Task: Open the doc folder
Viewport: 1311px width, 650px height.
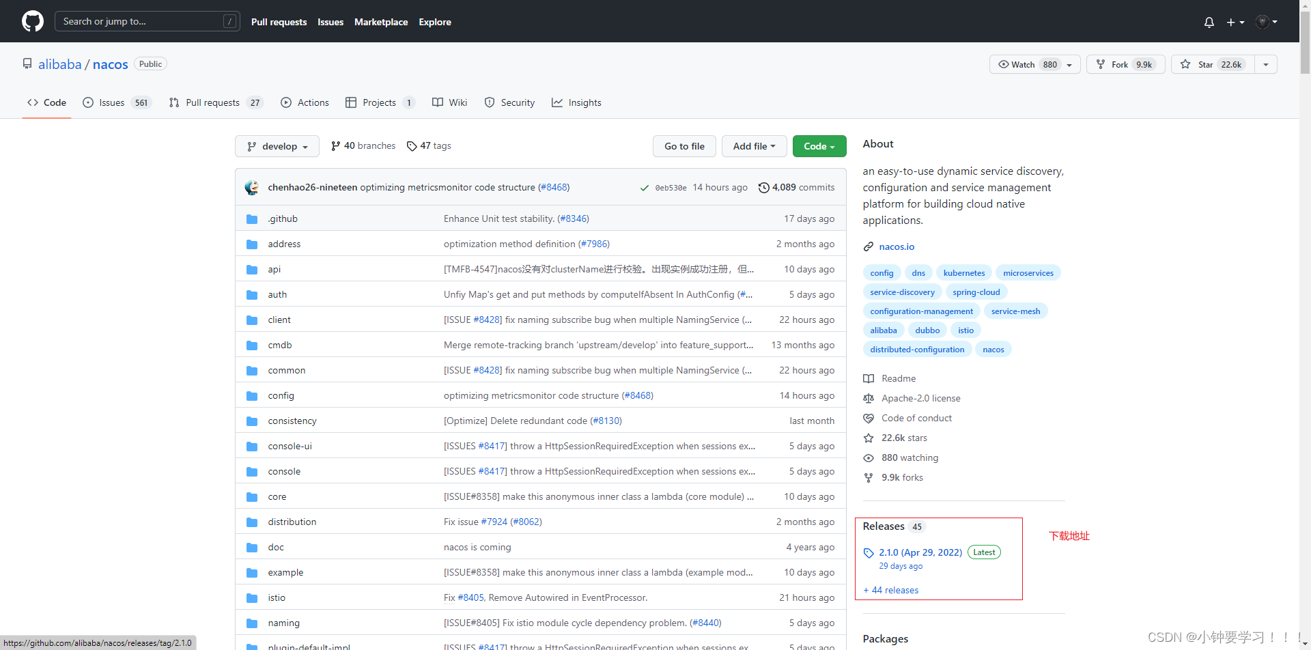Action: click(x=276, y=547)
